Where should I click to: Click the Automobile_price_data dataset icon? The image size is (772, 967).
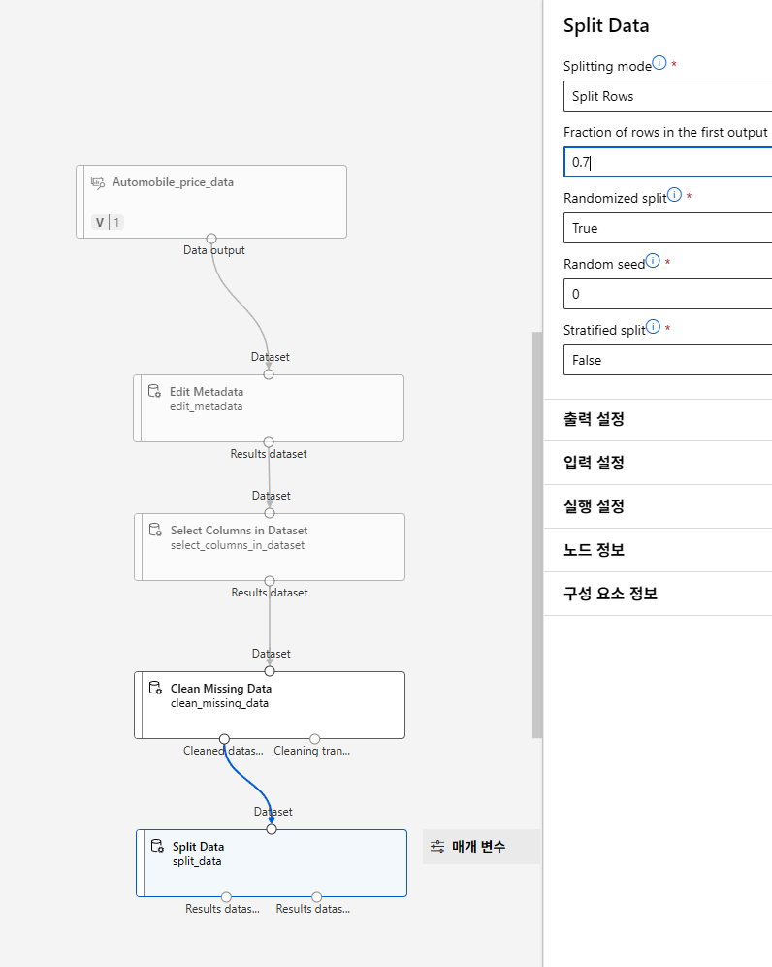pyautogui.click(x=97, y=182)
